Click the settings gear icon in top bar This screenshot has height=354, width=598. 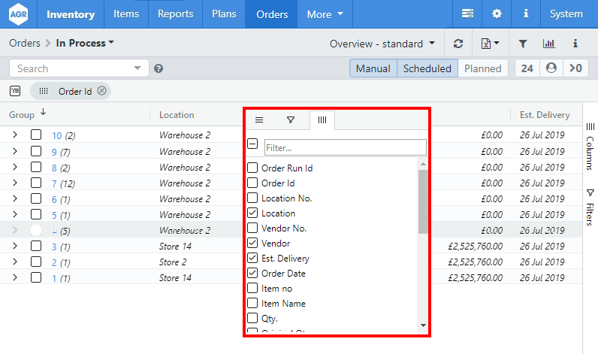(497, 14)
